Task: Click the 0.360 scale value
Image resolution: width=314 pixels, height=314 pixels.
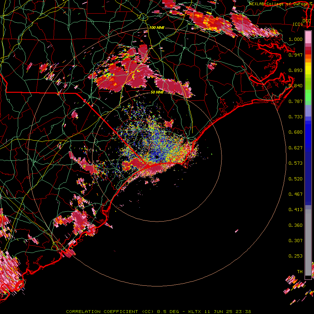Action: click(x=296, y=225)
